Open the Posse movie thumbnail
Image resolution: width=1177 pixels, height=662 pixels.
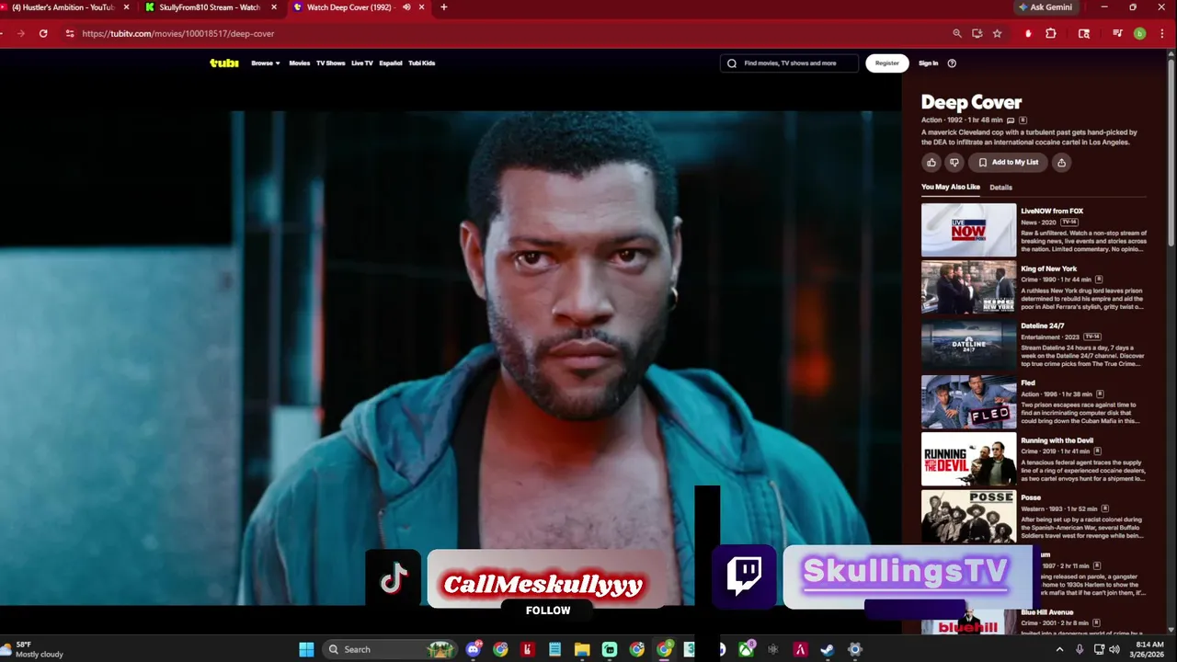(x=969, y=516)
